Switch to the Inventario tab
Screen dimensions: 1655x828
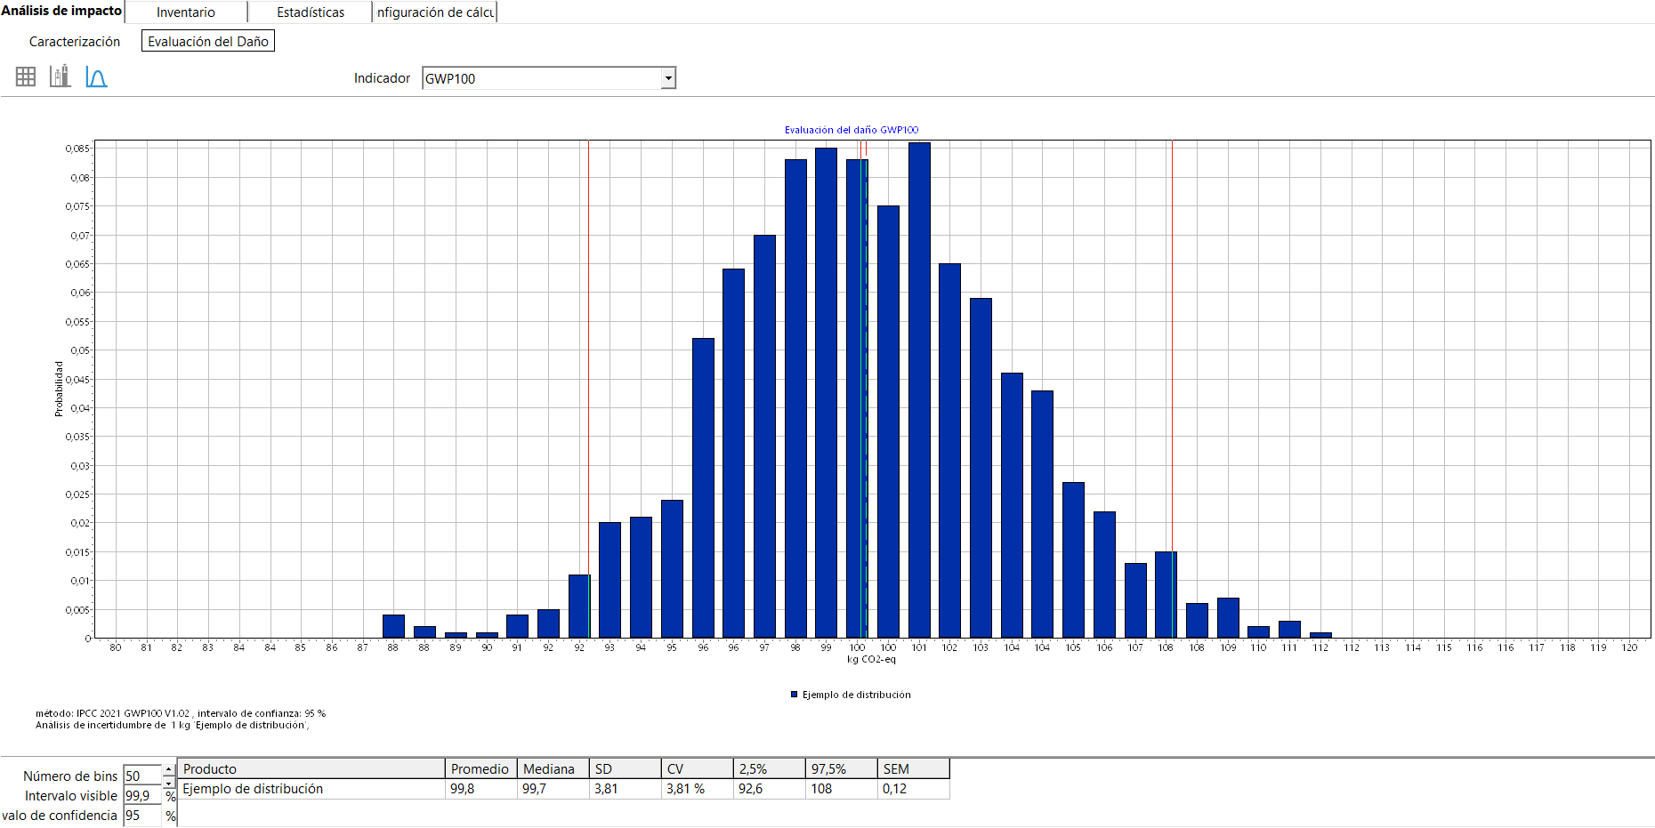click(186, 12)
